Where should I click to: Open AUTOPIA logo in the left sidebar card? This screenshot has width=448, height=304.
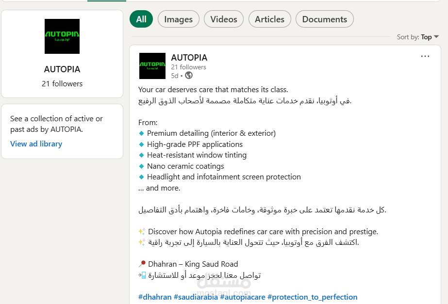[62, 36]
